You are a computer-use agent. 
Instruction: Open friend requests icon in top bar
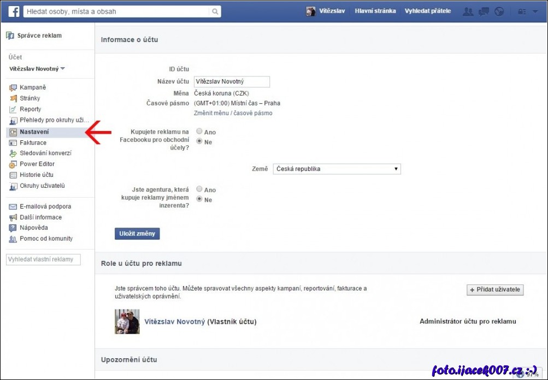tap(468, 11)
